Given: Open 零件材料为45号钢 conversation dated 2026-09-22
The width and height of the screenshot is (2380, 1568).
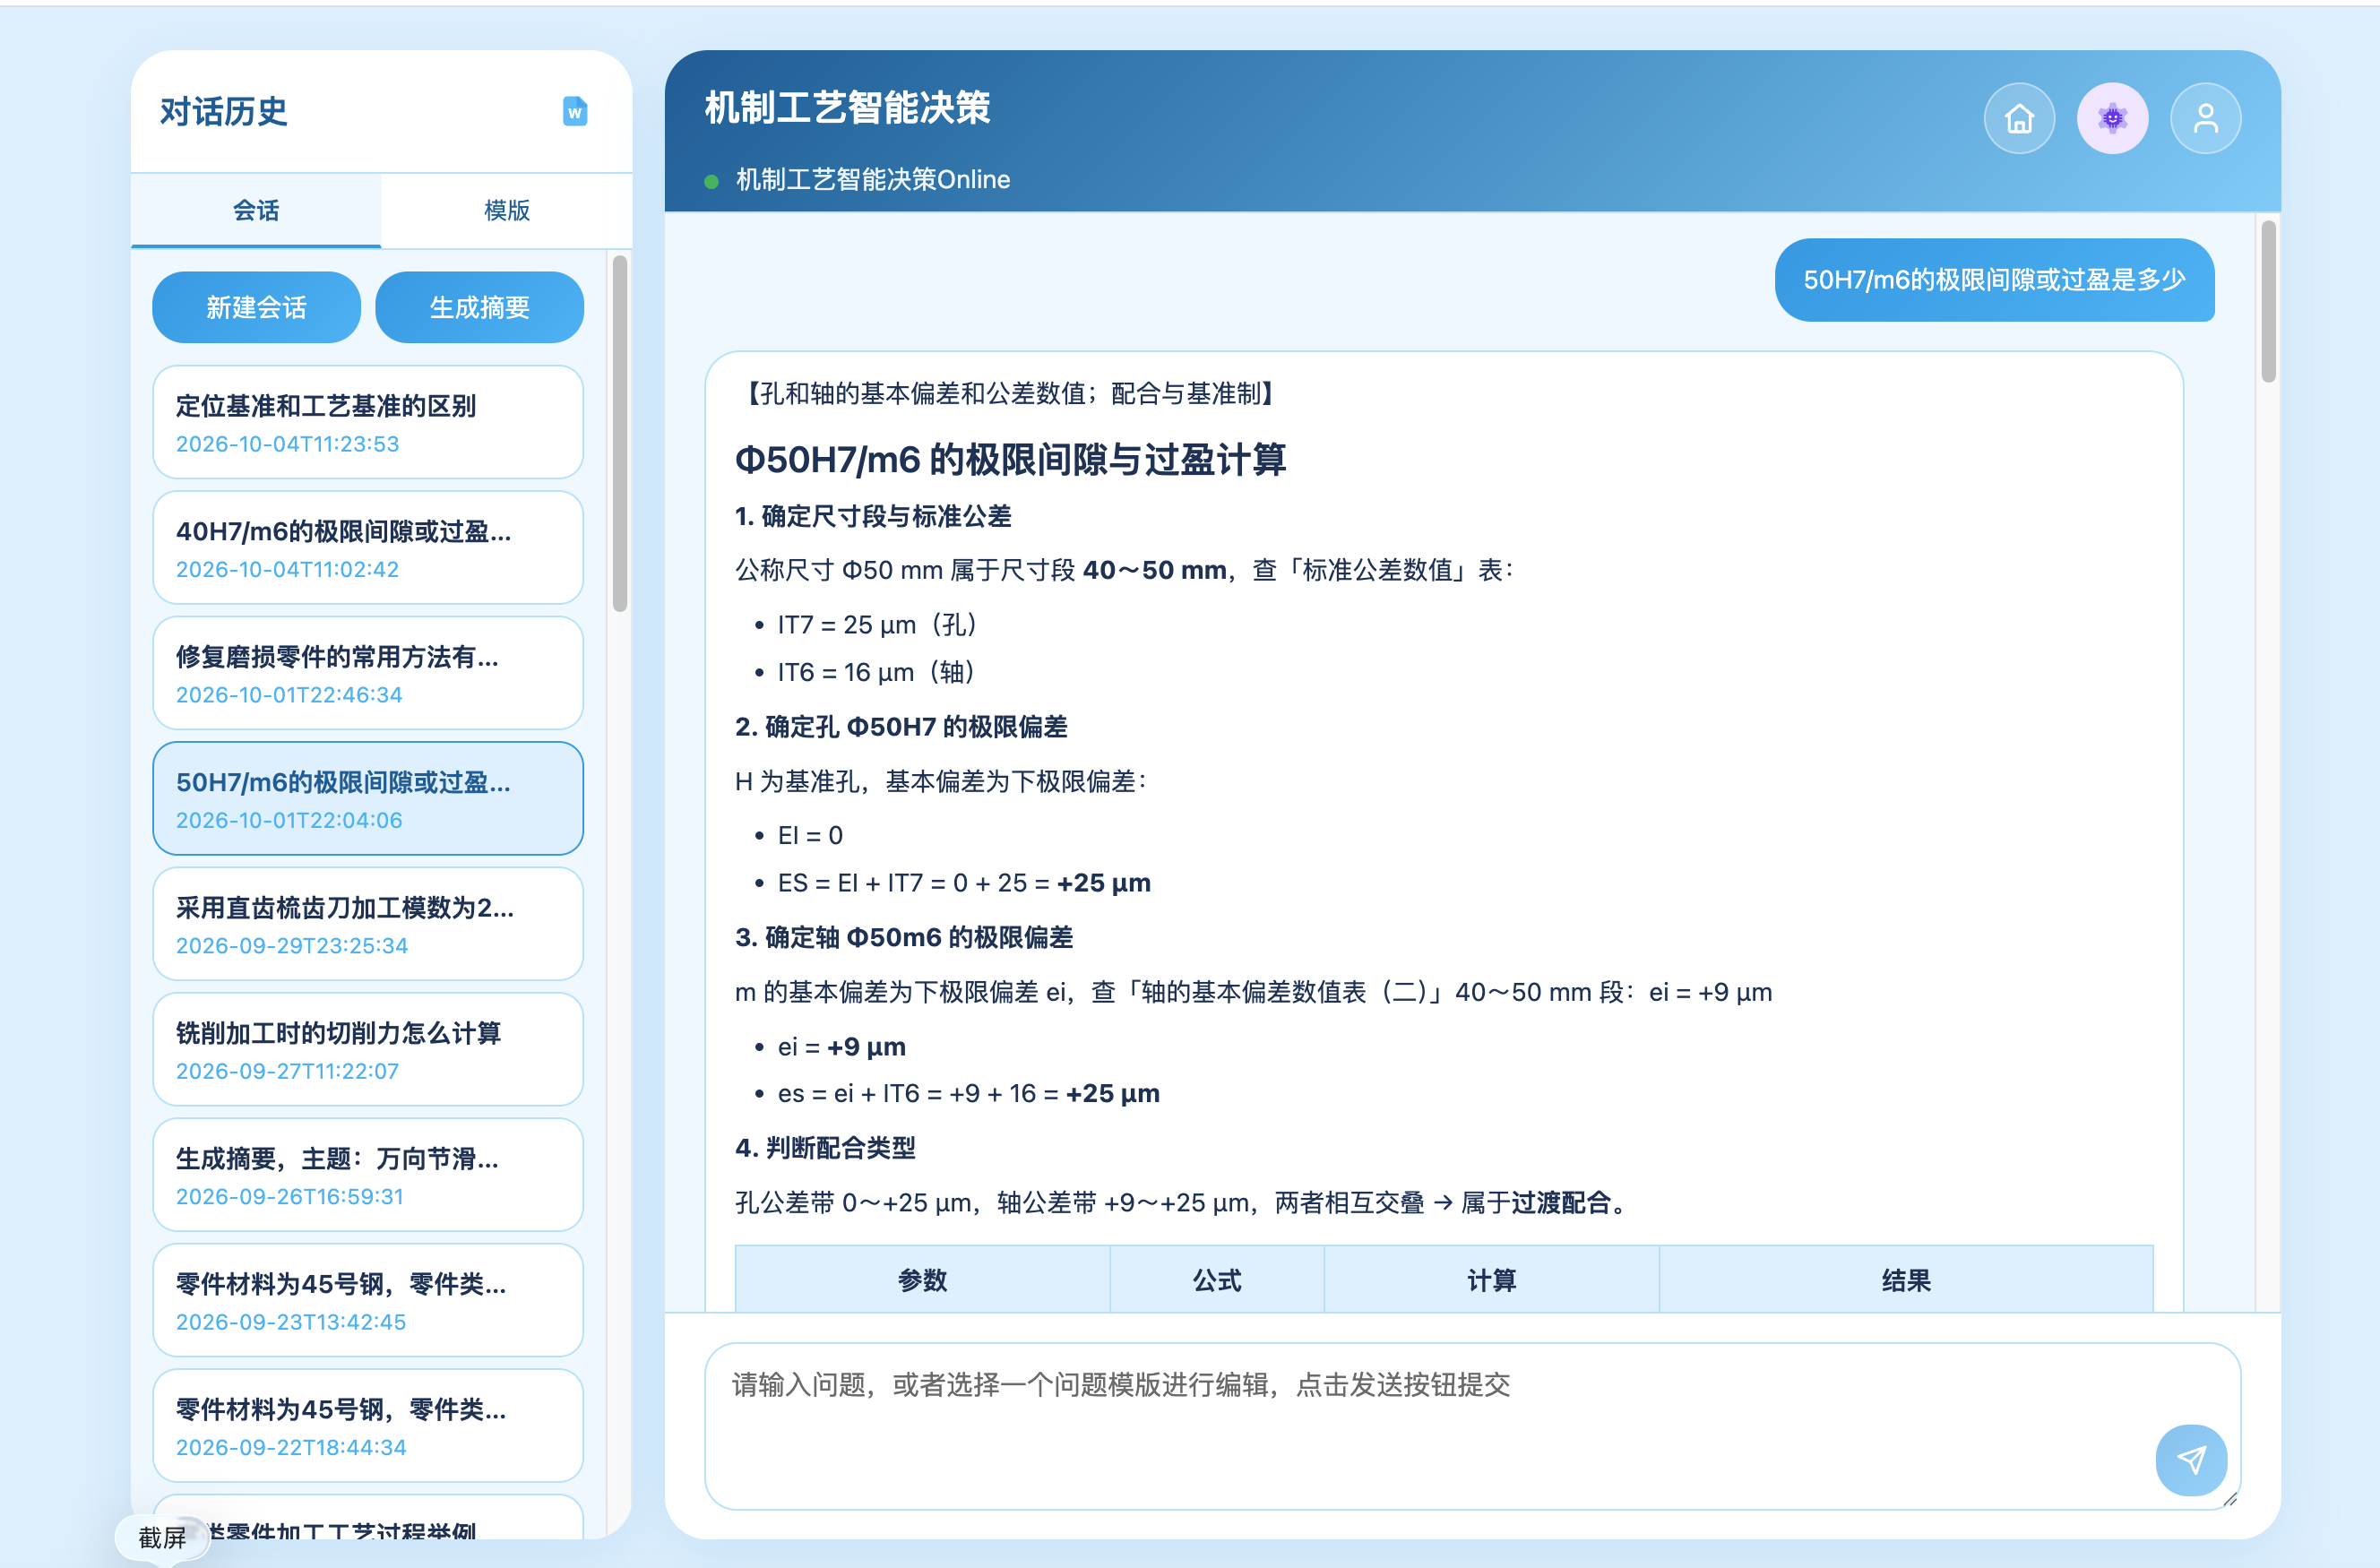Looking at the screenshot, I should tap(368, 1426).
